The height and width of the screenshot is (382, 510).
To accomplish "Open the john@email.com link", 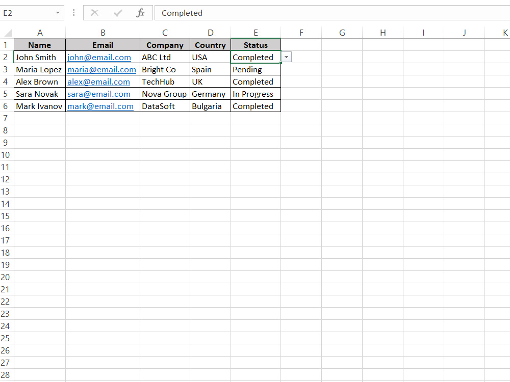I will pos(99,58).
